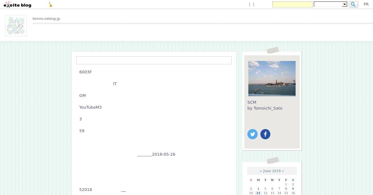
Task: Click the 6003F text line
Action: (x=85, y=72)
